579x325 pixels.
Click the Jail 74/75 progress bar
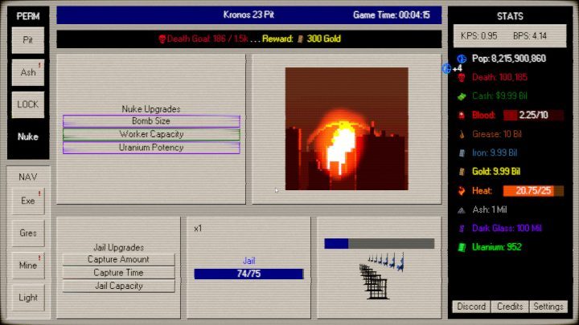(x=248, y=274)
